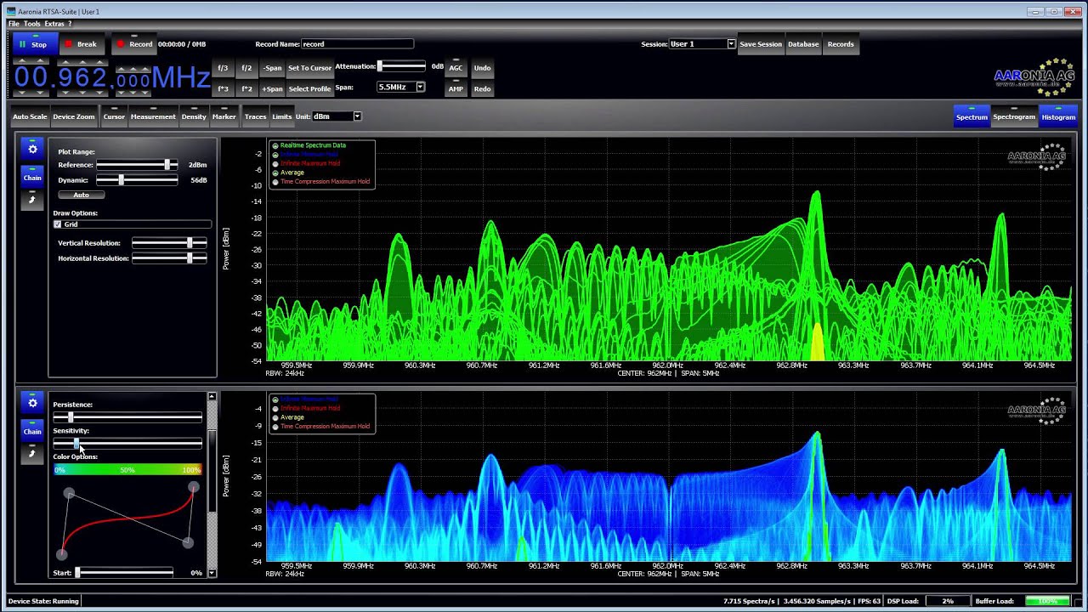Screen dimensions: 1088x612
Task: Click the Record button with red icon
Action: pos(134,44)
